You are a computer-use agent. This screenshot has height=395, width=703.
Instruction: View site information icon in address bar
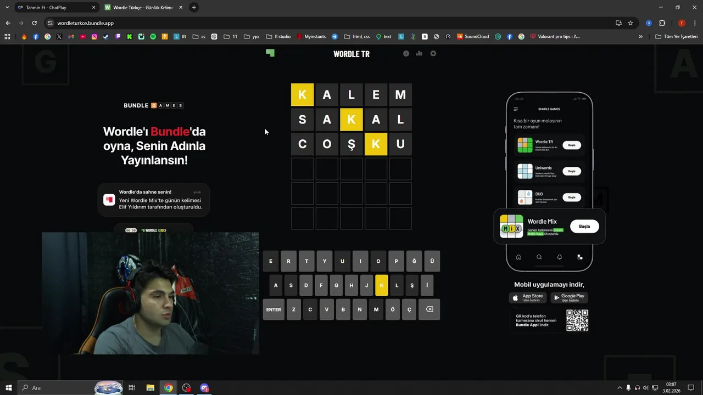(50, 23)
